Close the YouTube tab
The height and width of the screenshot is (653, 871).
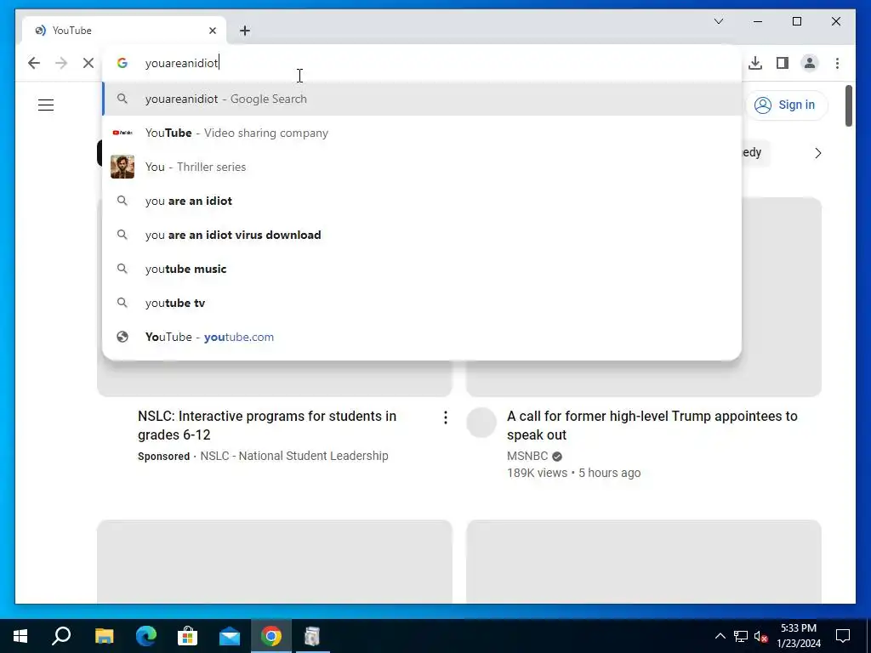tap(212, 31)
